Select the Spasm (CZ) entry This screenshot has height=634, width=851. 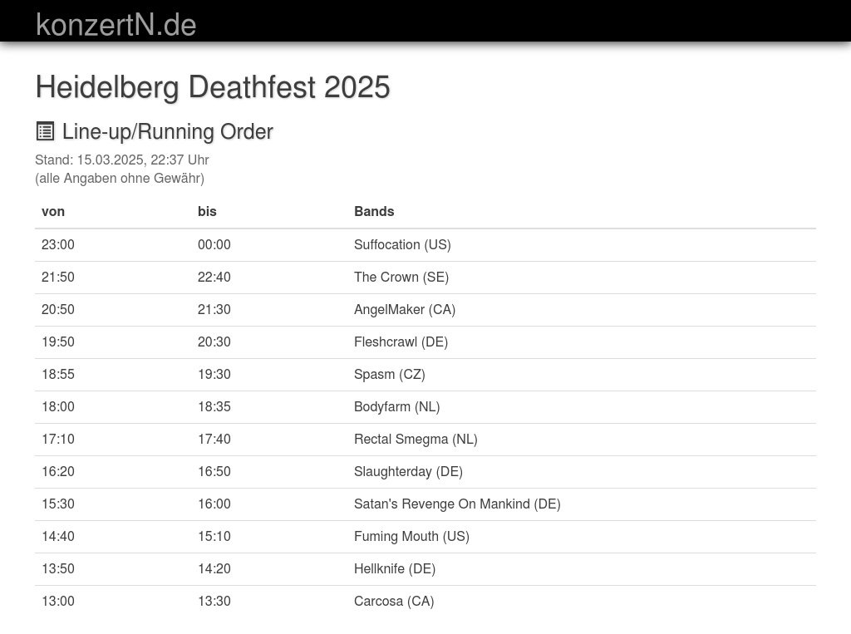pos(390,374)
